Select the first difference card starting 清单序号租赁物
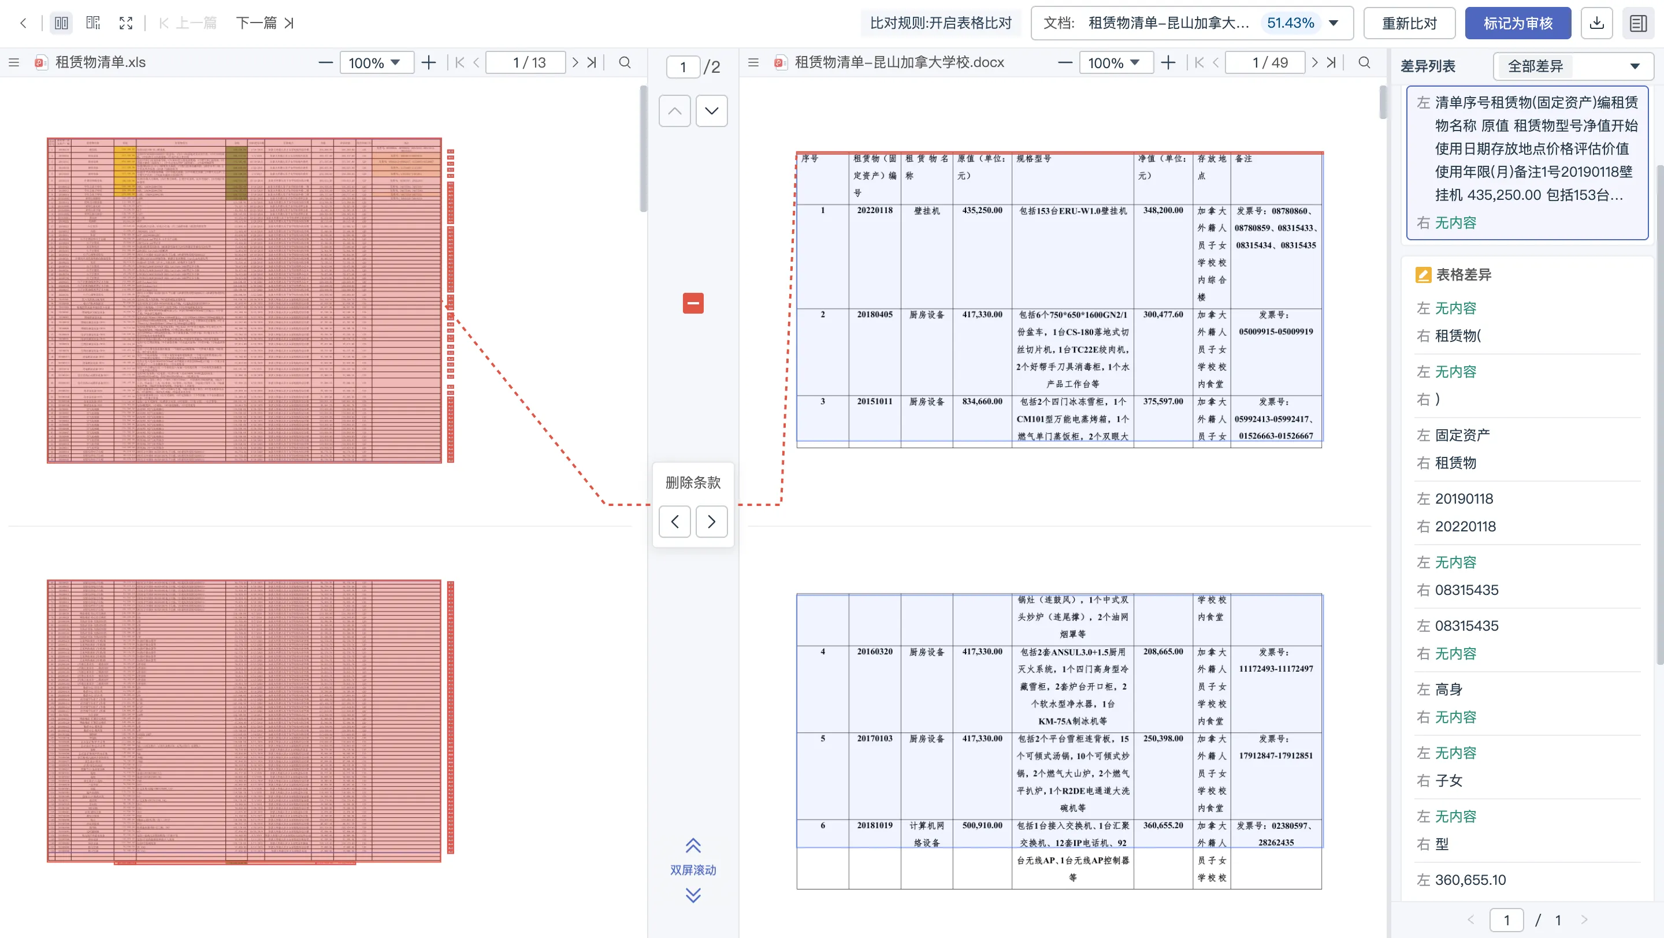 click(1527, 162)
